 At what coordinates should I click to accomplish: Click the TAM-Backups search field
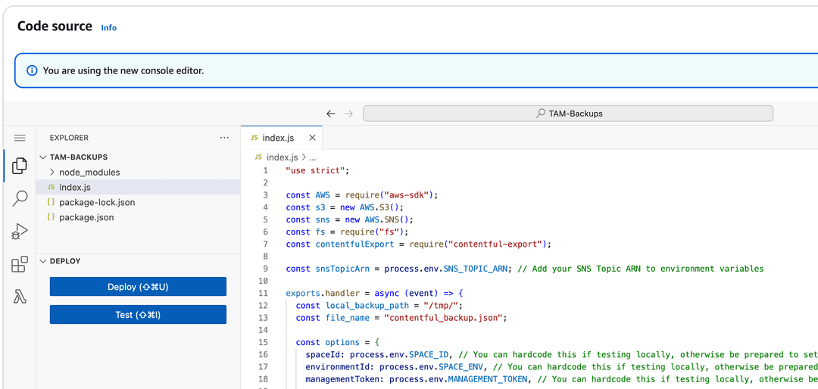pos(568,114)
